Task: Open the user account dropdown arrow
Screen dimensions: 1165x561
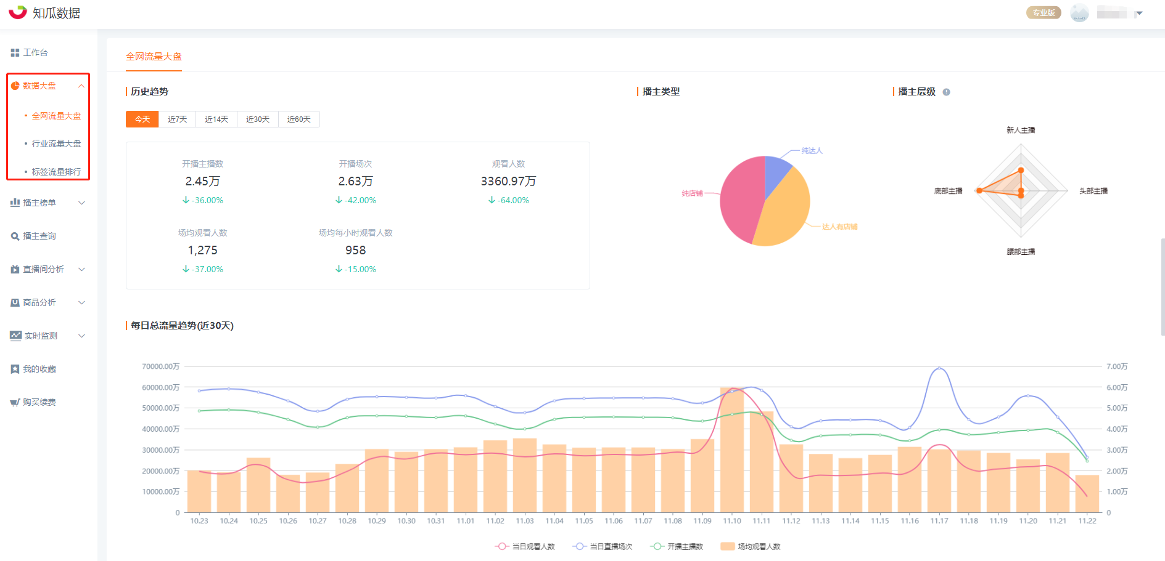Action: (1139, 14)
